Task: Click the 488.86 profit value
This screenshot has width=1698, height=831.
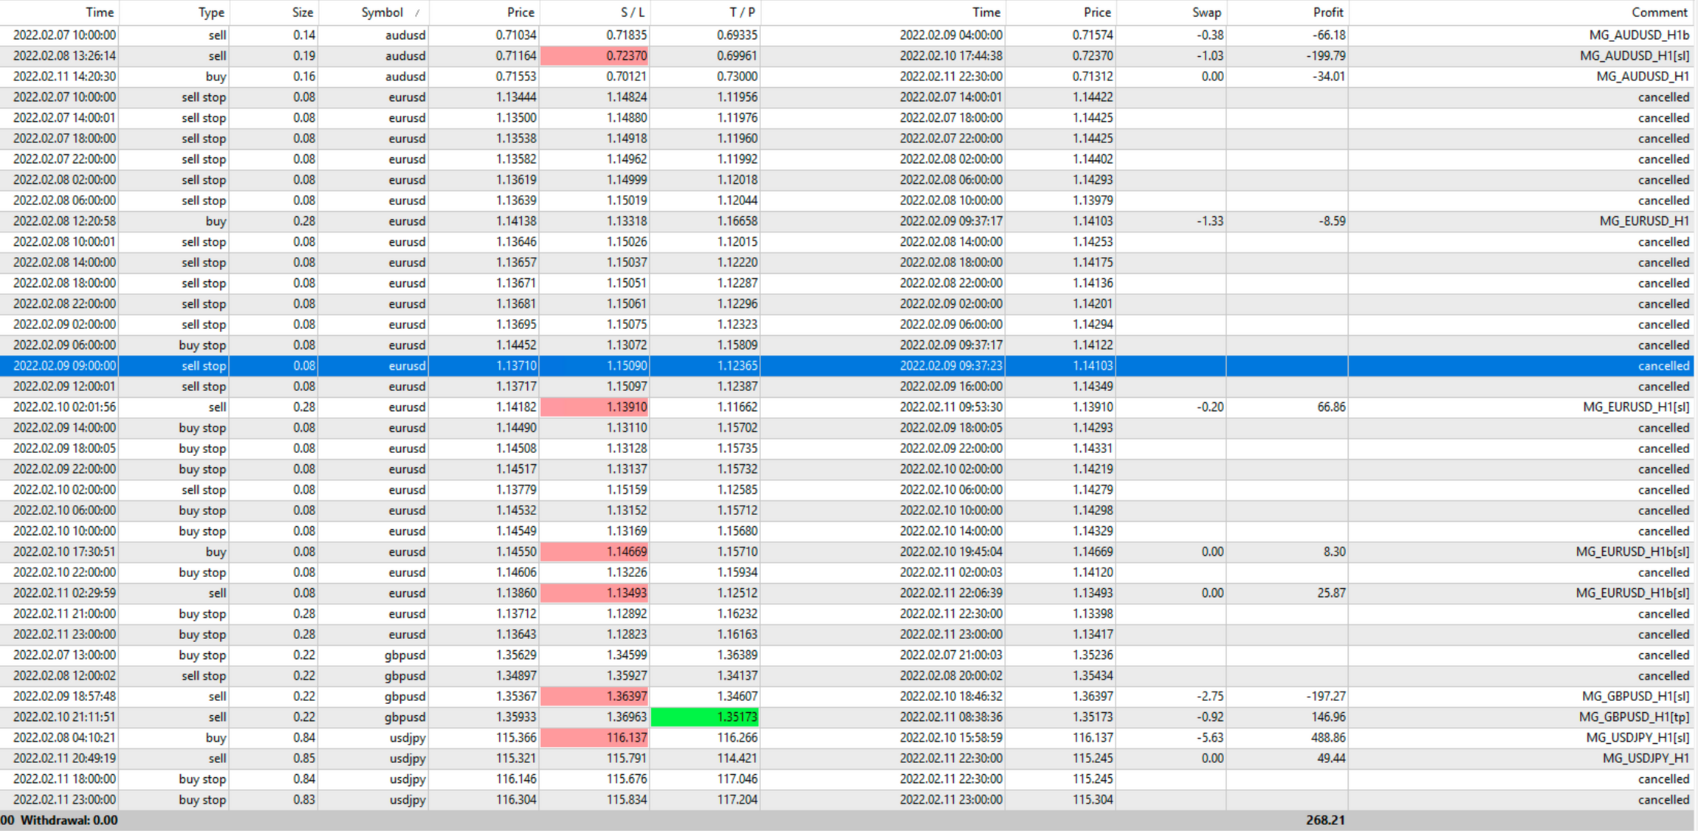Action: [x=1326, y=738]
